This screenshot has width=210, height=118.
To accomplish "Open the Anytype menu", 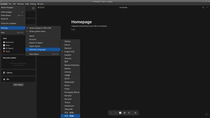I will [x=4, y=4].
